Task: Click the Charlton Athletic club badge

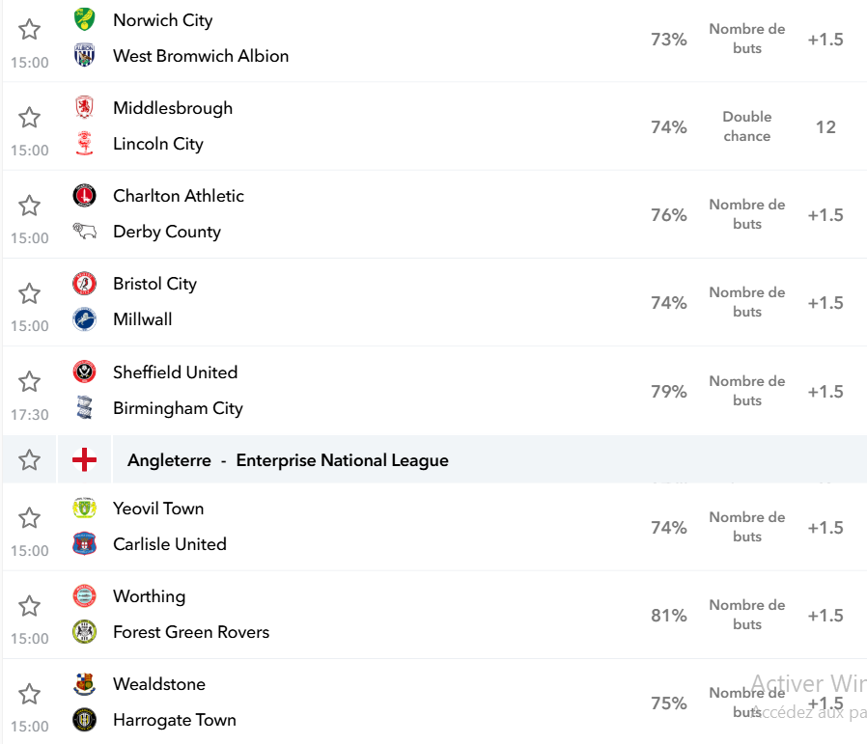Action: (84, 195)
